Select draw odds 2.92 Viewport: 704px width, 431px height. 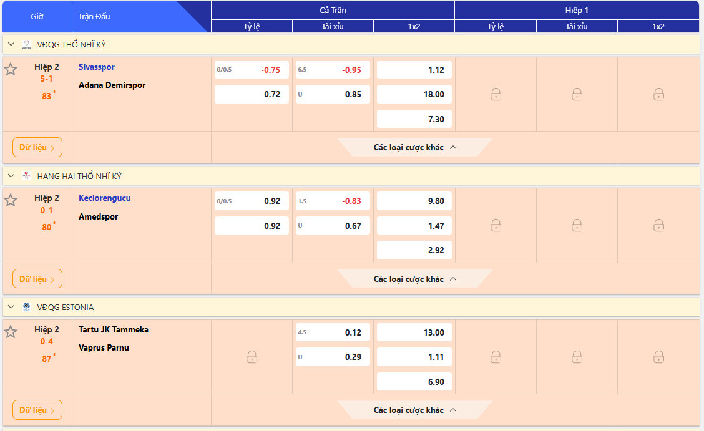[414, 250]
